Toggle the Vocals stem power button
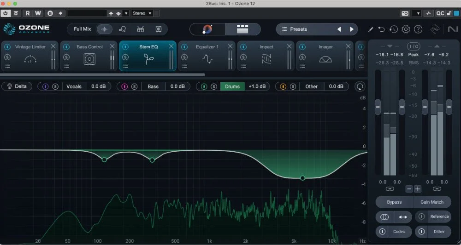 tap(46, 86)
